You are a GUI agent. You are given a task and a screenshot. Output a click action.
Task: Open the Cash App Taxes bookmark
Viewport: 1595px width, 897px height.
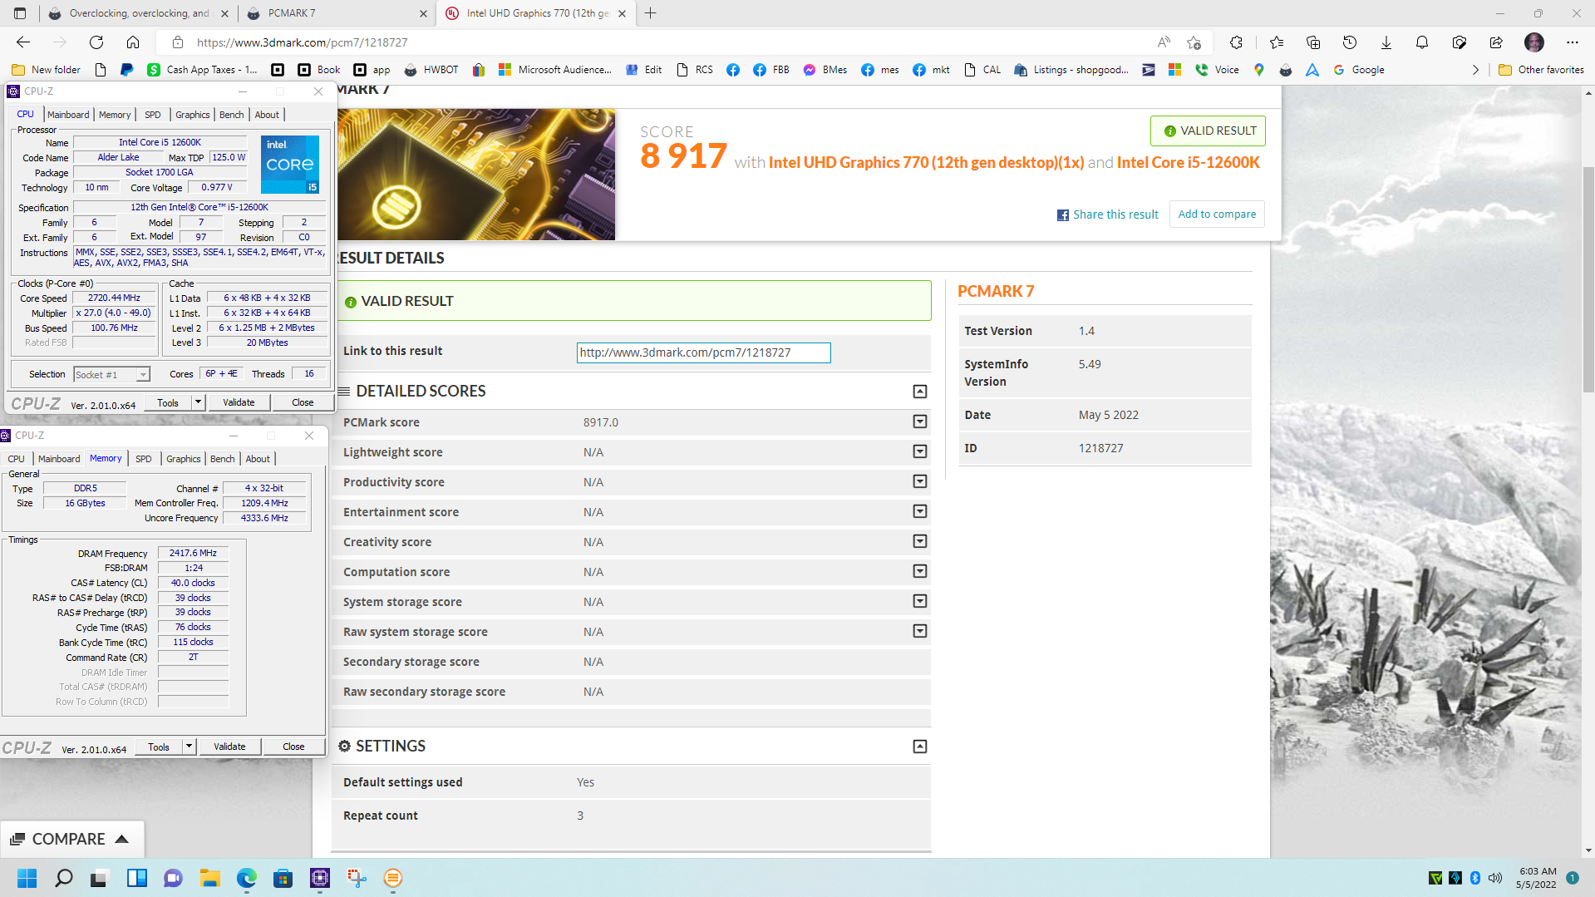tap(202, 70)
